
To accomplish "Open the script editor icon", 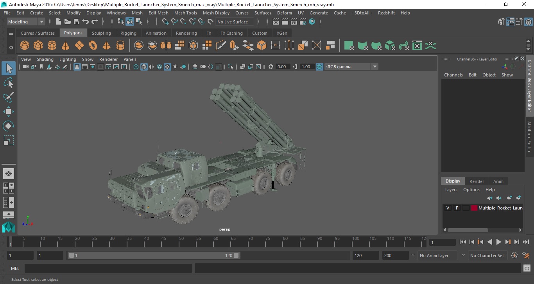I will 527,268.
